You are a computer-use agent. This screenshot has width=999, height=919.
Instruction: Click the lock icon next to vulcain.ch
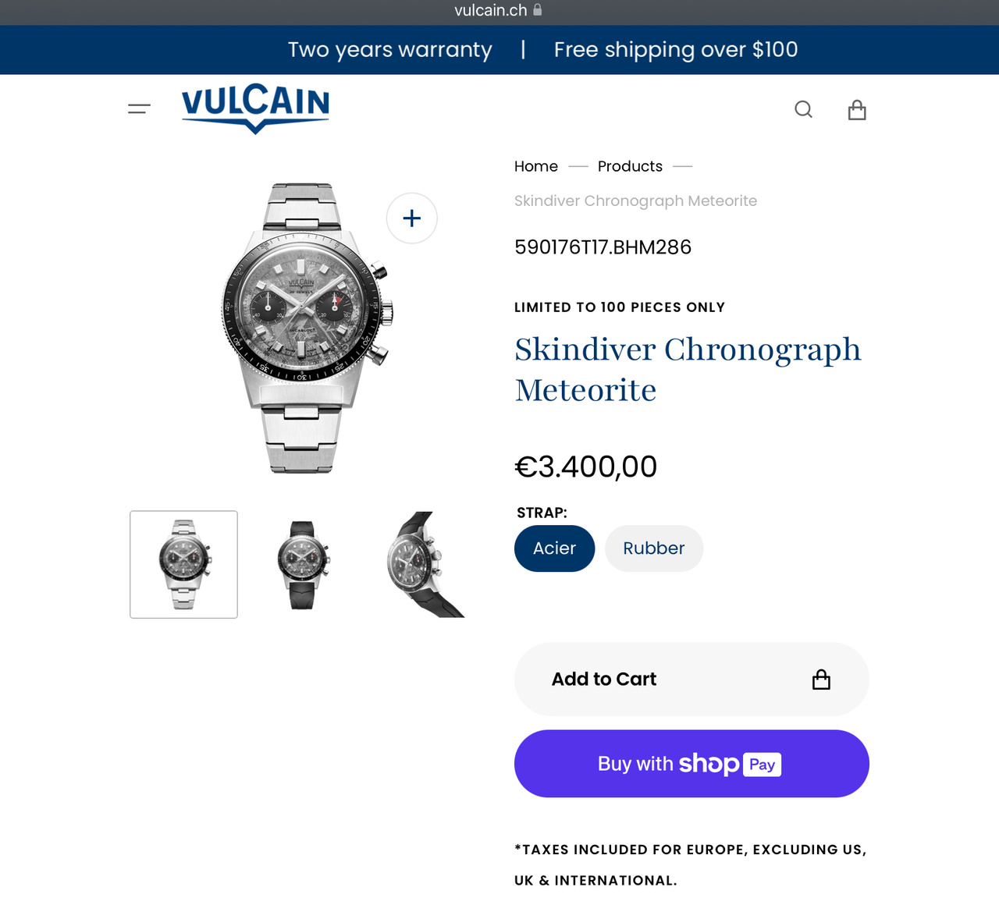[x=538, y=10]
